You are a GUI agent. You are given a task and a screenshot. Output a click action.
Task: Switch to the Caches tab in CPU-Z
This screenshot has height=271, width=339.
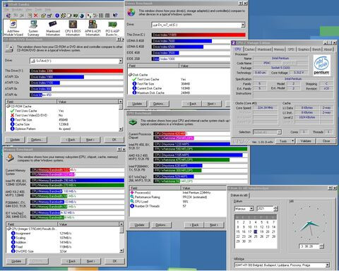pyautogui.click(x=249, y=49)
